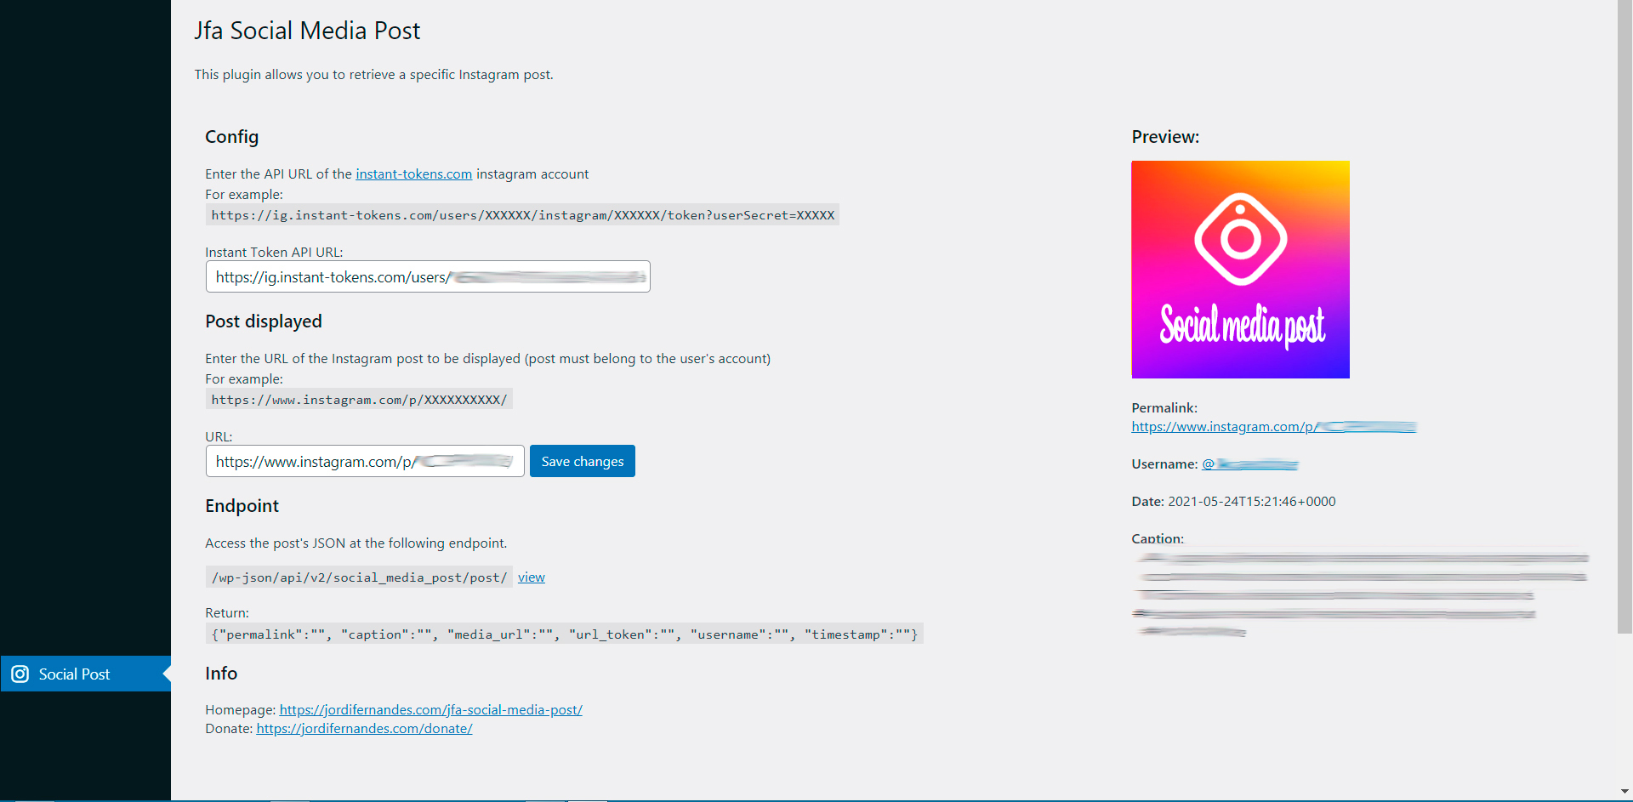Click the Save changes button
Viewport: 1633px width, 802px height.
583,461
